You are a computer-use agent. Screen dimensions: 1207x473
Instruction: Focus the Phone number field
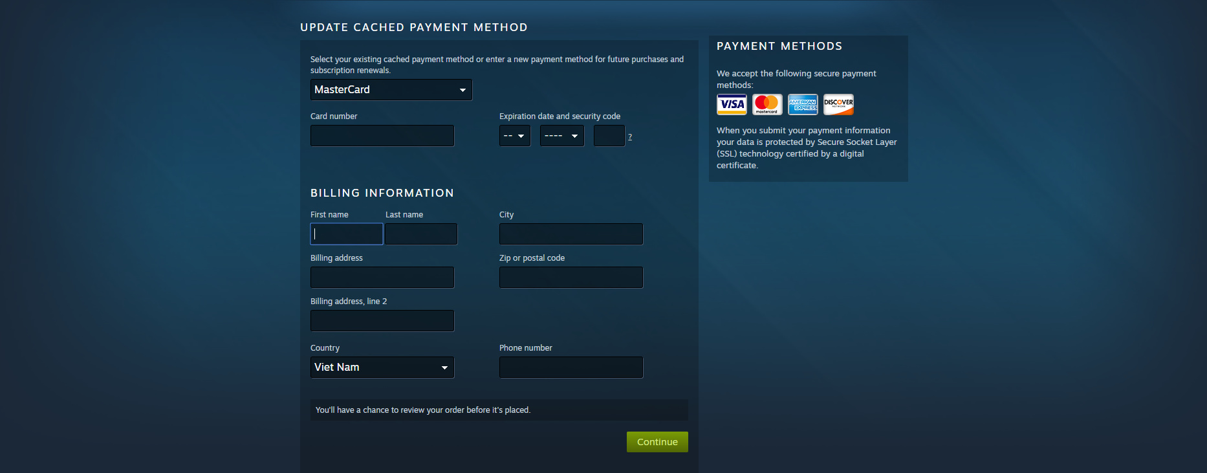571,368
